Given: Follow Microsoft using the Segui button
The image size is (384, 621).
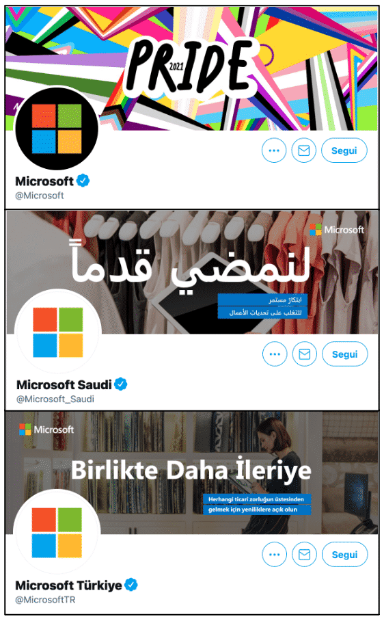Looking at the screenshot, I should (344, 150).
